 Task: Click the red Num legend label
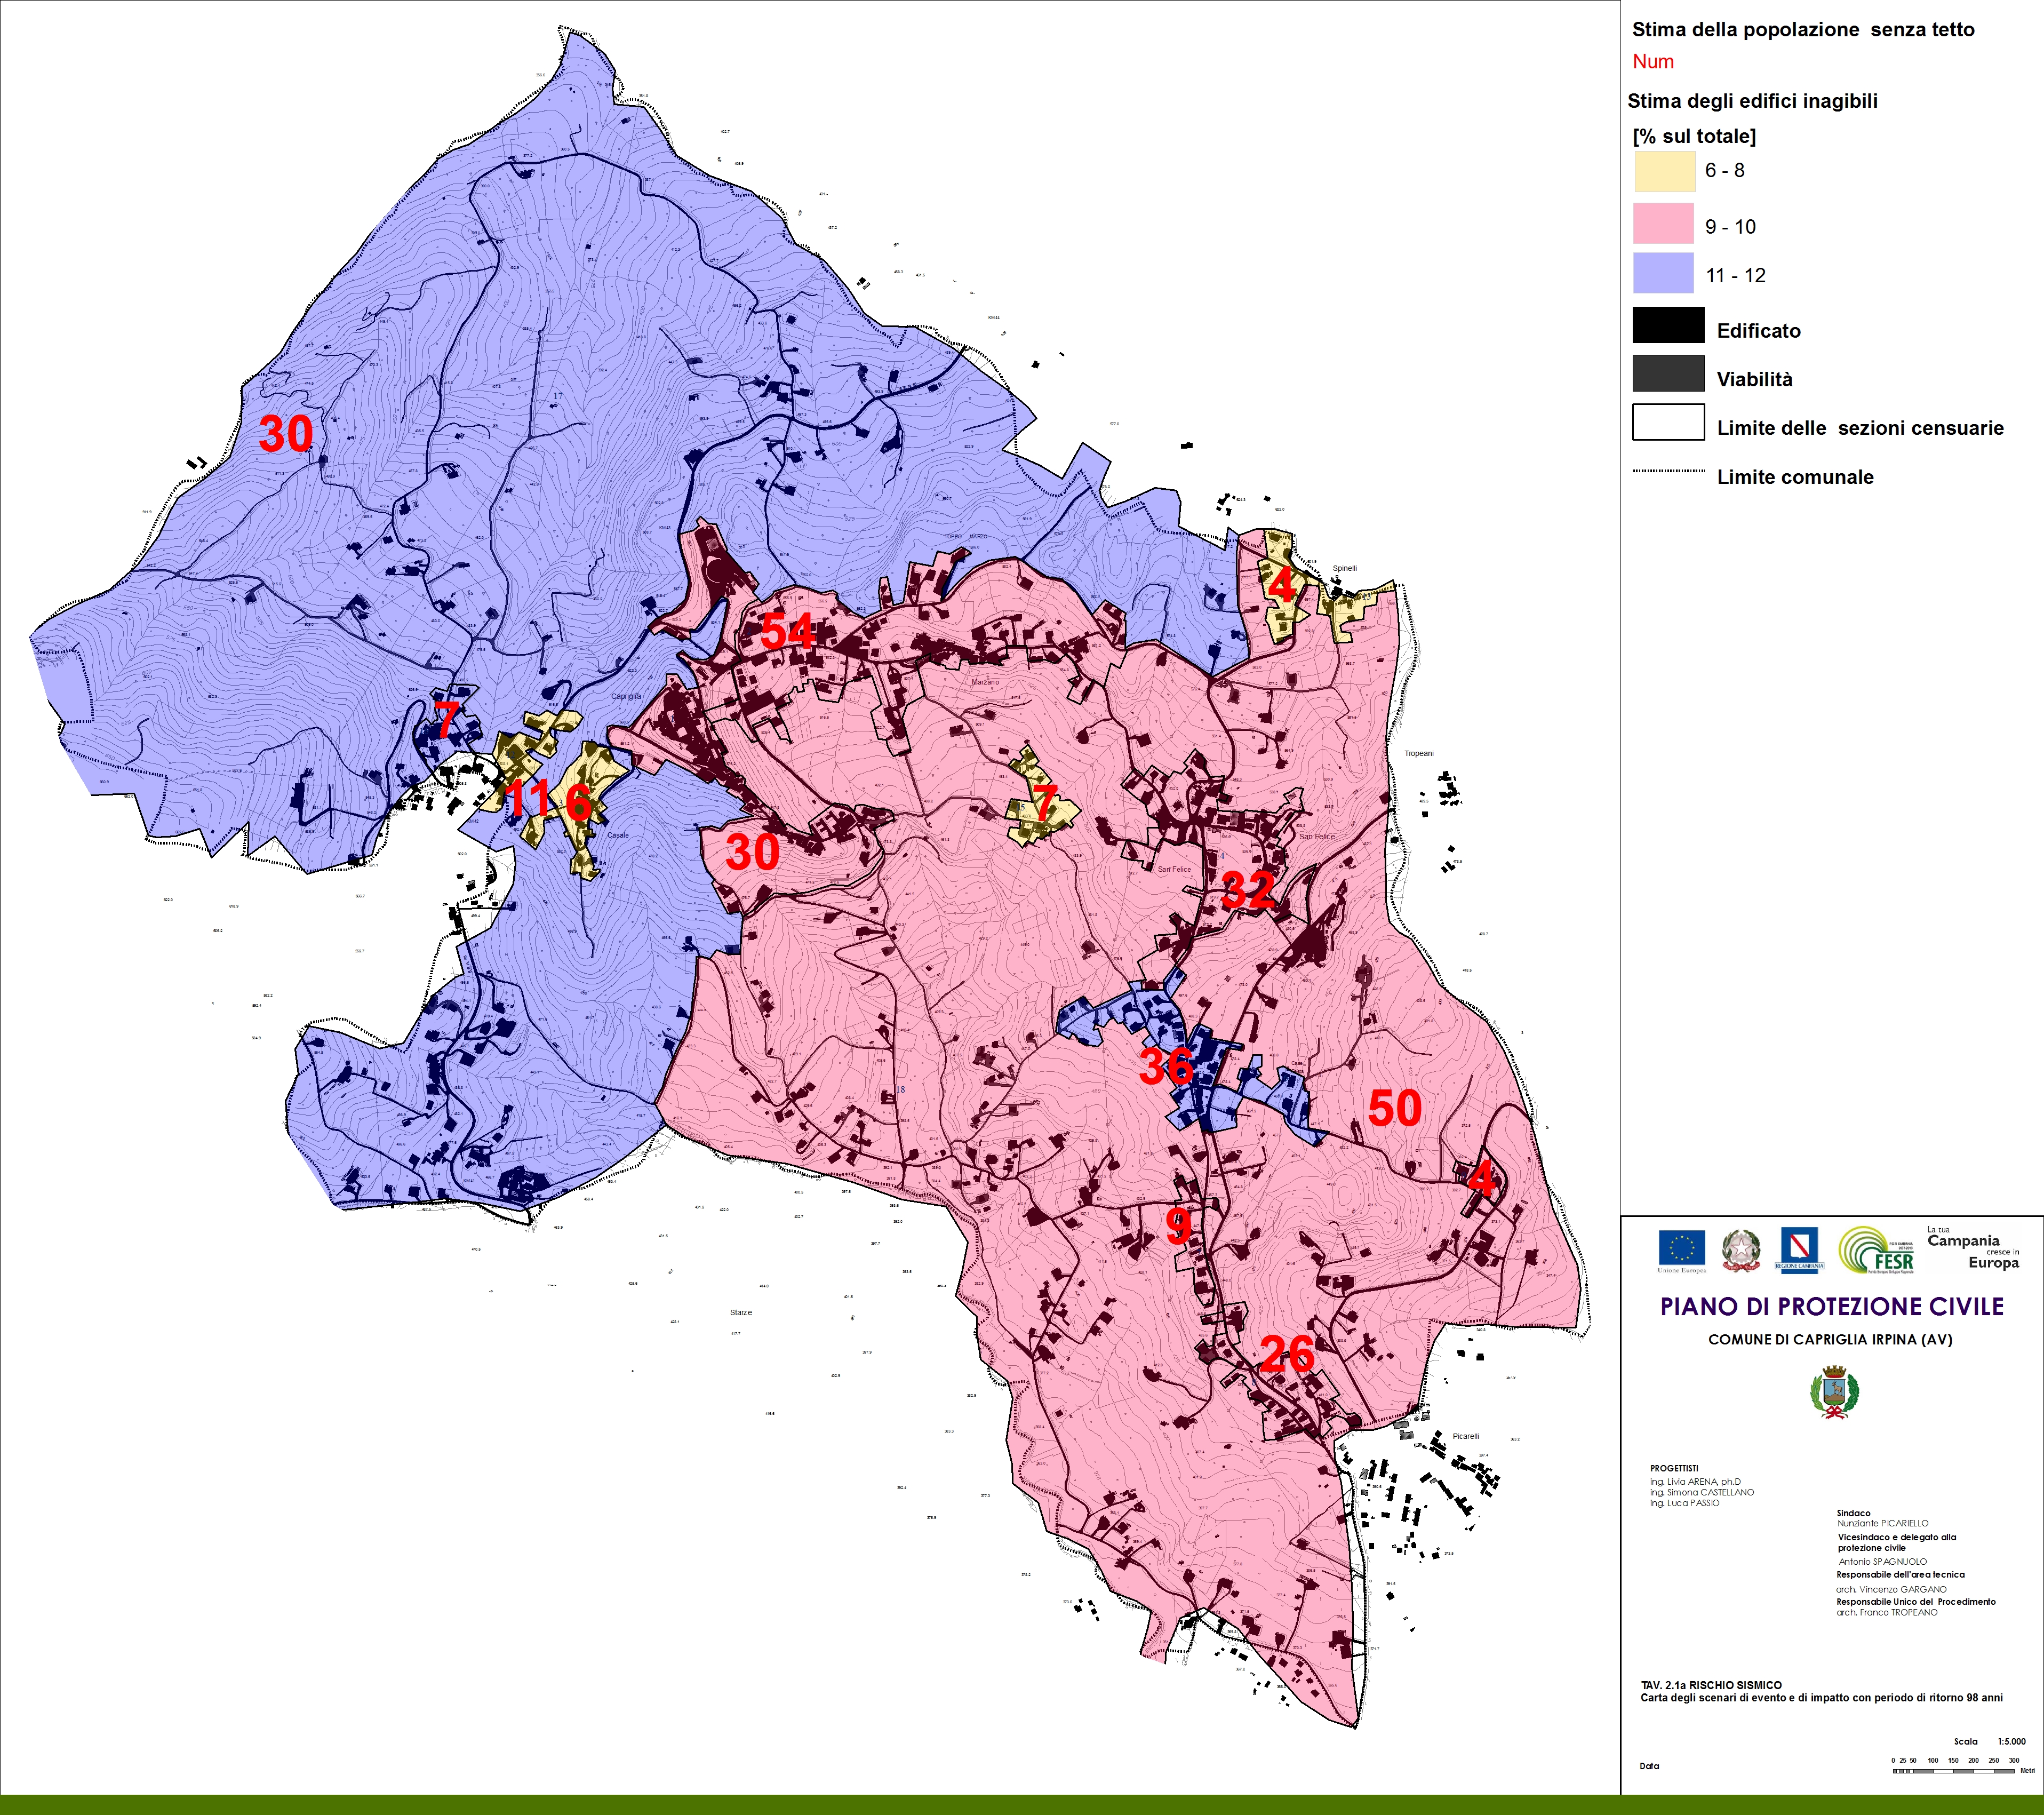tap(1653, 62)
